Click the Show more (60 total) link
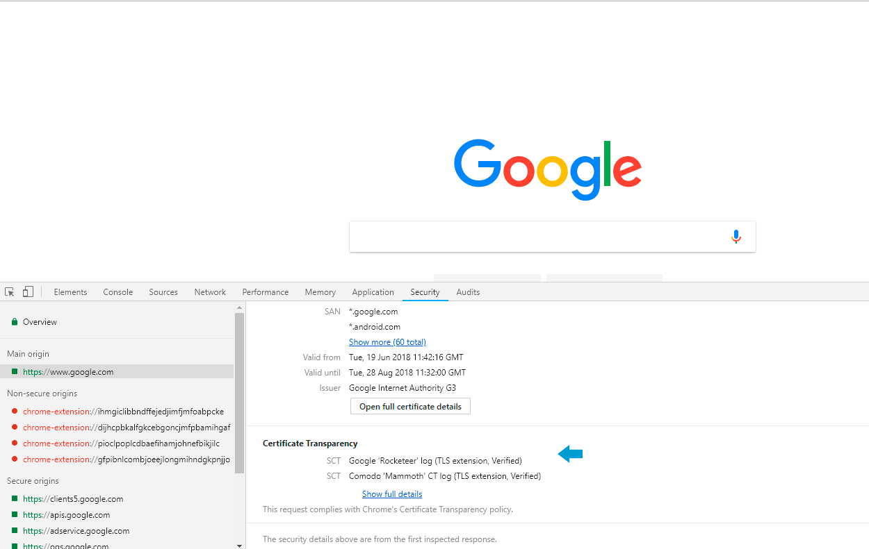Viewport: 869px width, 549px height. (x=387, y=342)
